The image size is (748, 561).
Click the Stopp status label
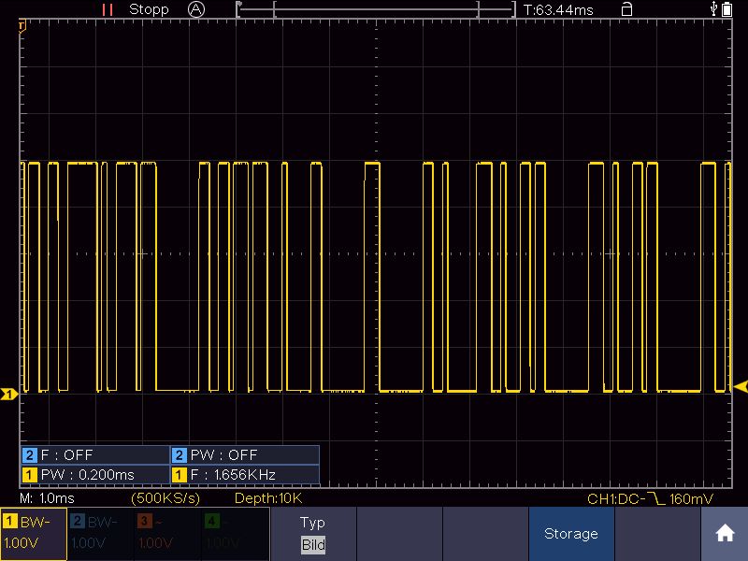tap(149, 9)
